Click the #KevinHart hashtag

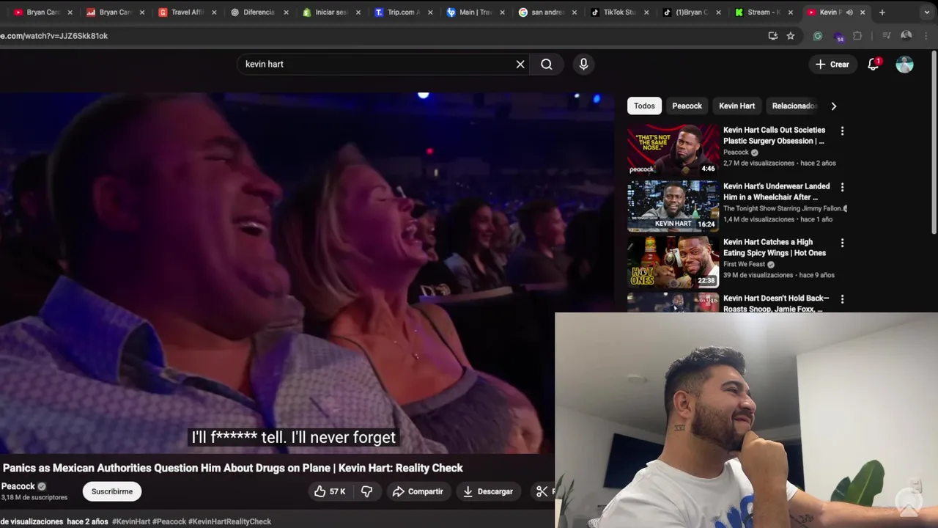pyautogui.click(x=130, y=521)
